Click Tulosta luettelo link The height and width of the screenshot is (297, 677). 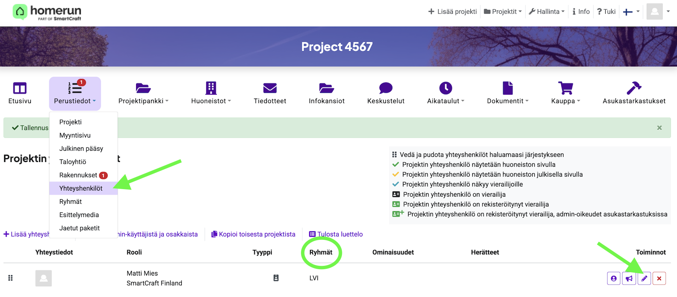(x=336, y=234)
